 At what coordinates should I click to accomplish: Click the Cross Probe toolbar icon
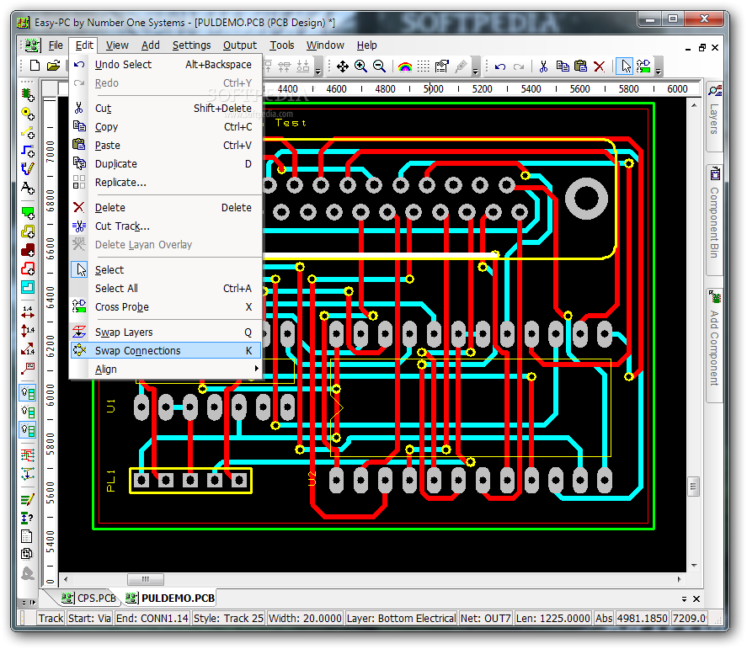click(x=644, y=66)
